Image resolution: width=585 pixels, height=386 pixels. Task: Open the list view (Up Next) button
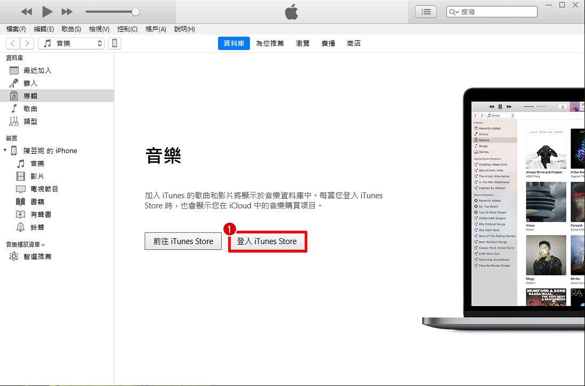click(x=425, y=12)
